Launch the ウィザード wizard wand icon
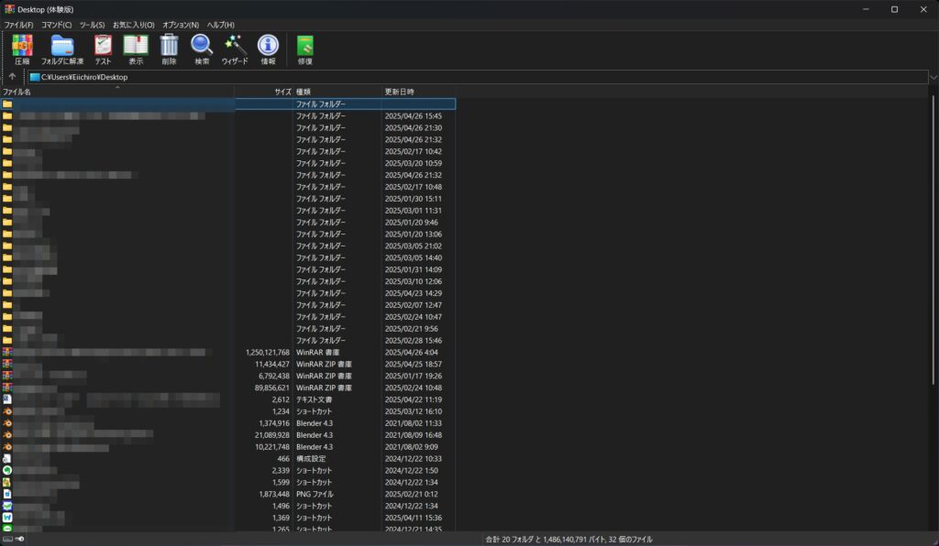 (235, 46)
